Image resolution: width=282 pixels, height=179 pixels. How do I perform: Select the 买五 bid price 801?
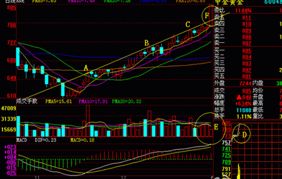[247, 76]
